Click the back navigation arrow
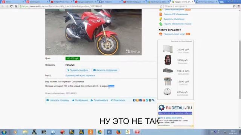241x135 pixels. (x=3, y=6)
